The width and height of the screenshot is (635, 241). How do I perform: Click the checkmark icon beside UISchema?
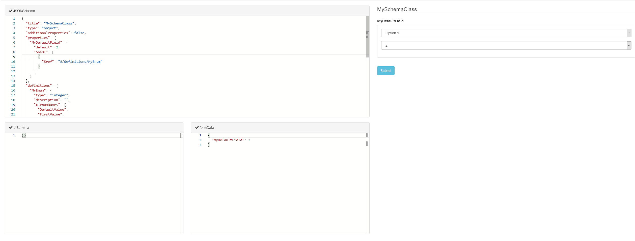[11, 127]
